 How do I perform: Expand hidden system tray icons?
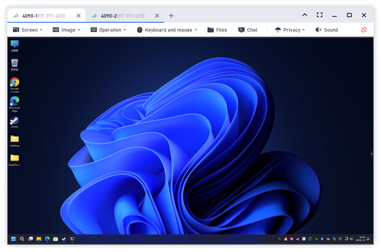pos(279,239)
